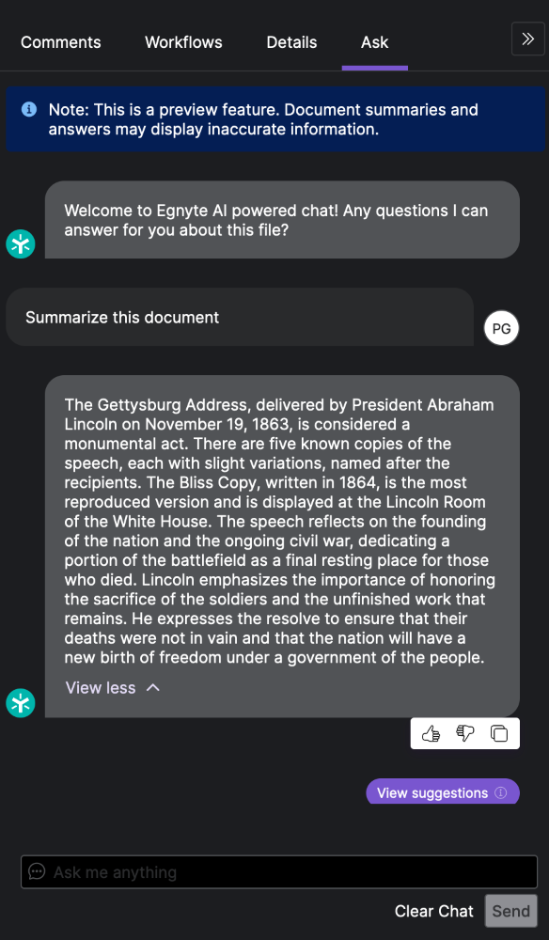Image resolution: width=549 pixels, height=940 pixels.
Task: Expand the side panel with the double chevron
Action: [x=527, y=39]
